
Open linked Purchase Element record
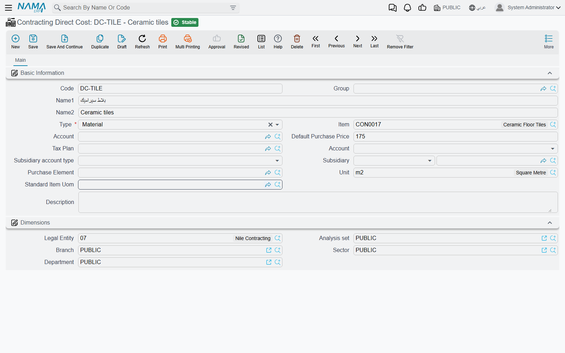(x=268, y=173)
